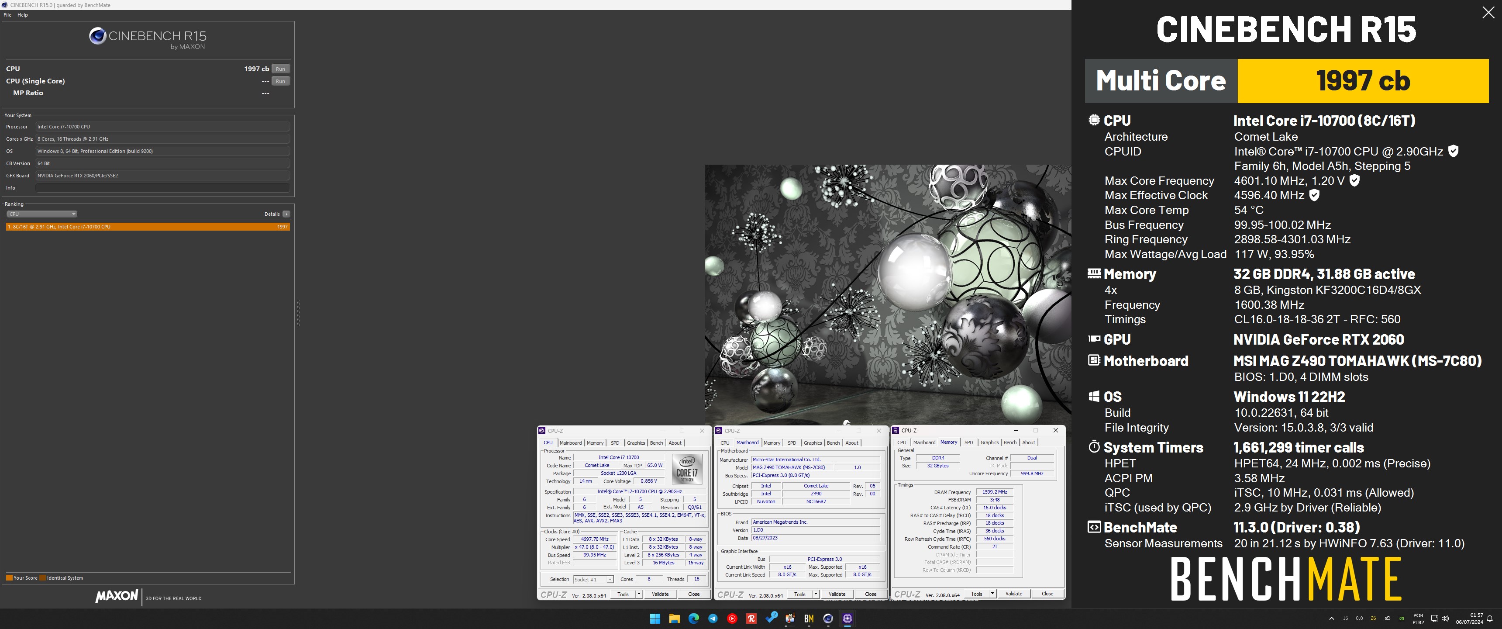Open Cinebench Help menu

click(x=23, y=15)
